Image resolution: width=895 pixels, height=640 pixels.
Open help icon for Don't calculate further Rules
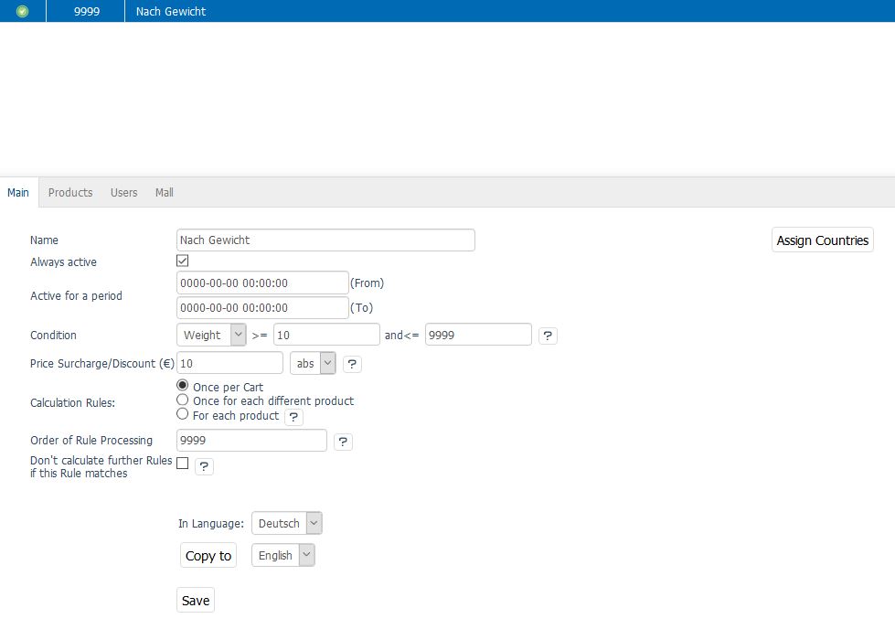[204, 466]
